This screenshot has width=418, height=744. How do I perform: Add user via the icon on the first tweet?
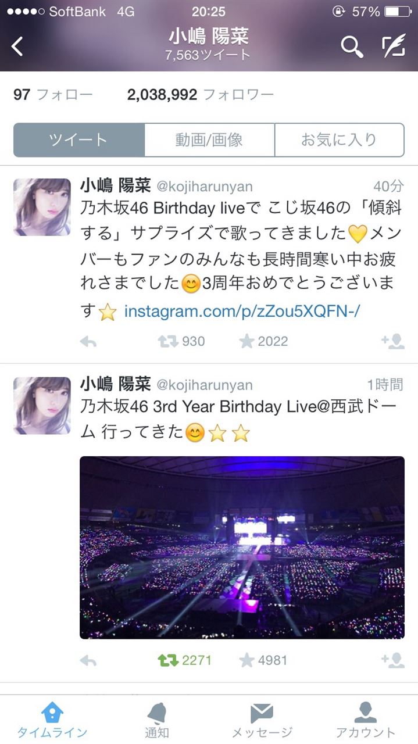pyautogui.click(x=393, y=341)
